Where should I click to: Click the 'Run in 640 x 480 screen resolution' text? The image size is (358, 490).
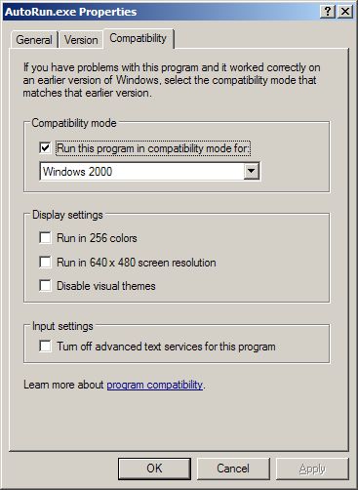(x=137, y=263)
